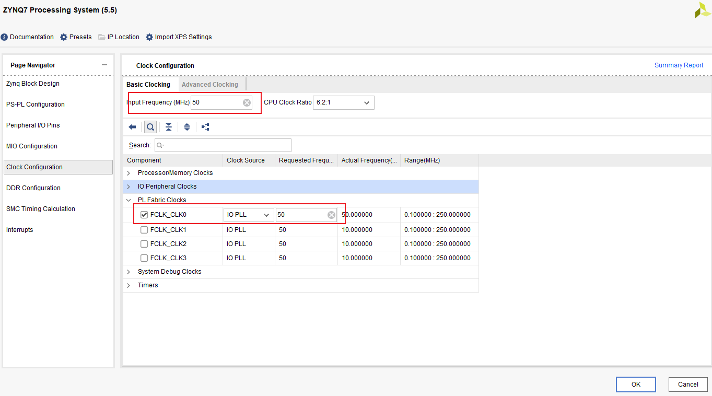Clear the FCLK_CLK0 requested frequency value
The width and height of the screenshot is (712, 396).
click(331, 215)
